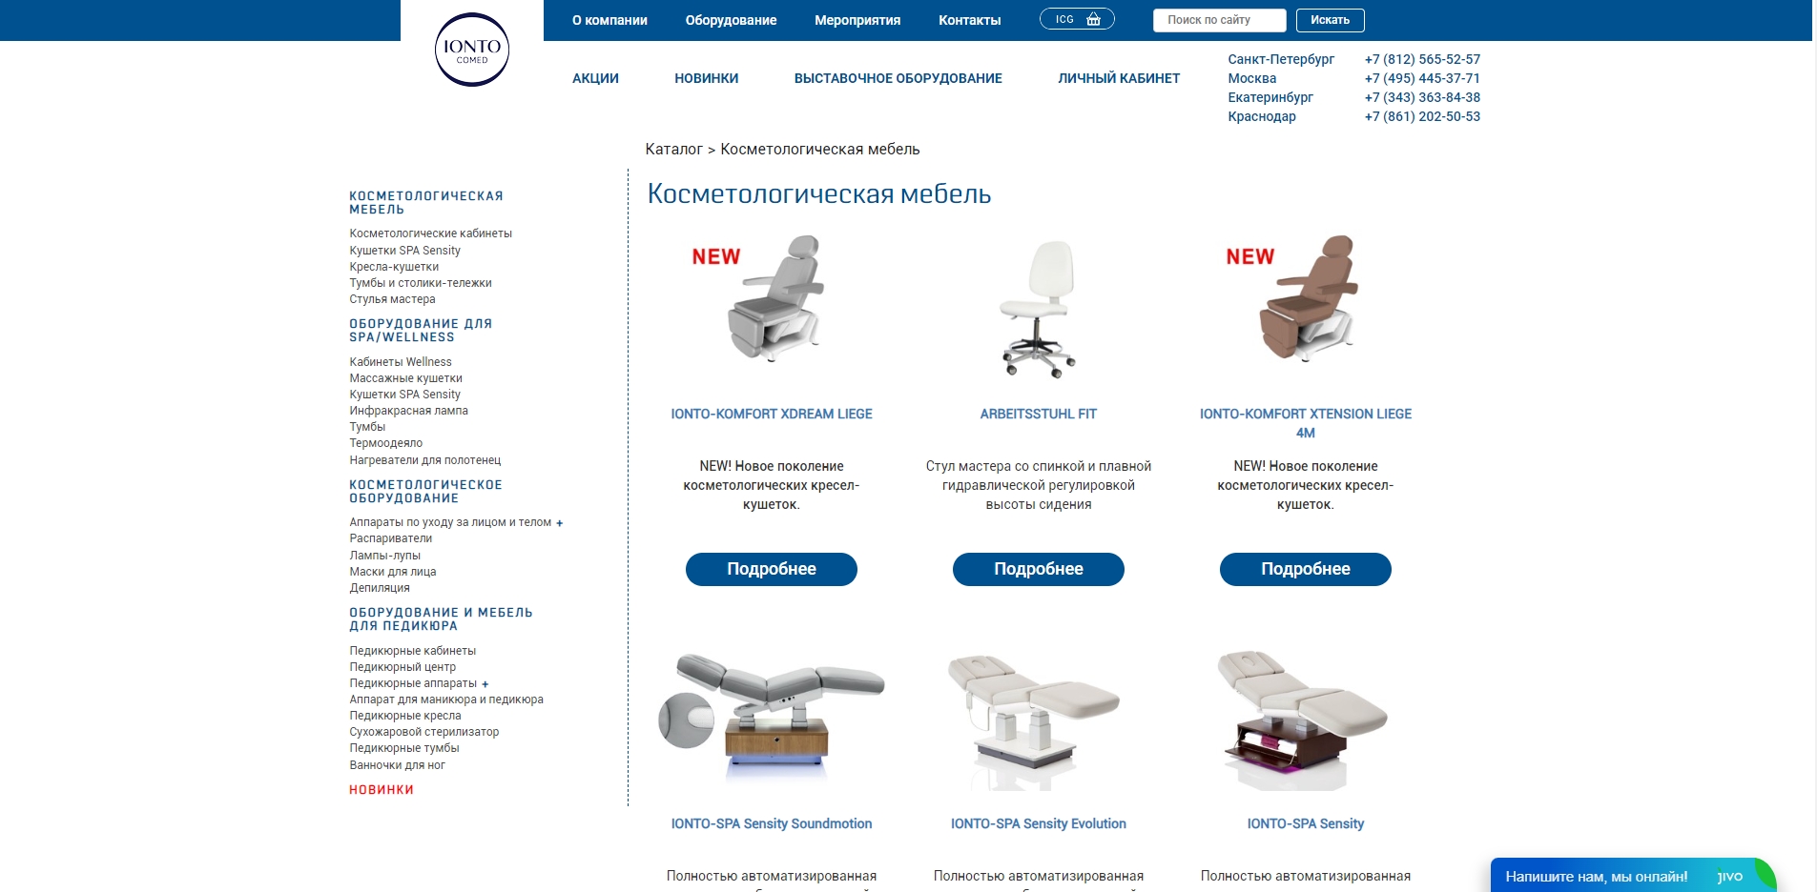Click the IONTO-KOMFORT XDREAM LIEGE chair image

[772, 296]
